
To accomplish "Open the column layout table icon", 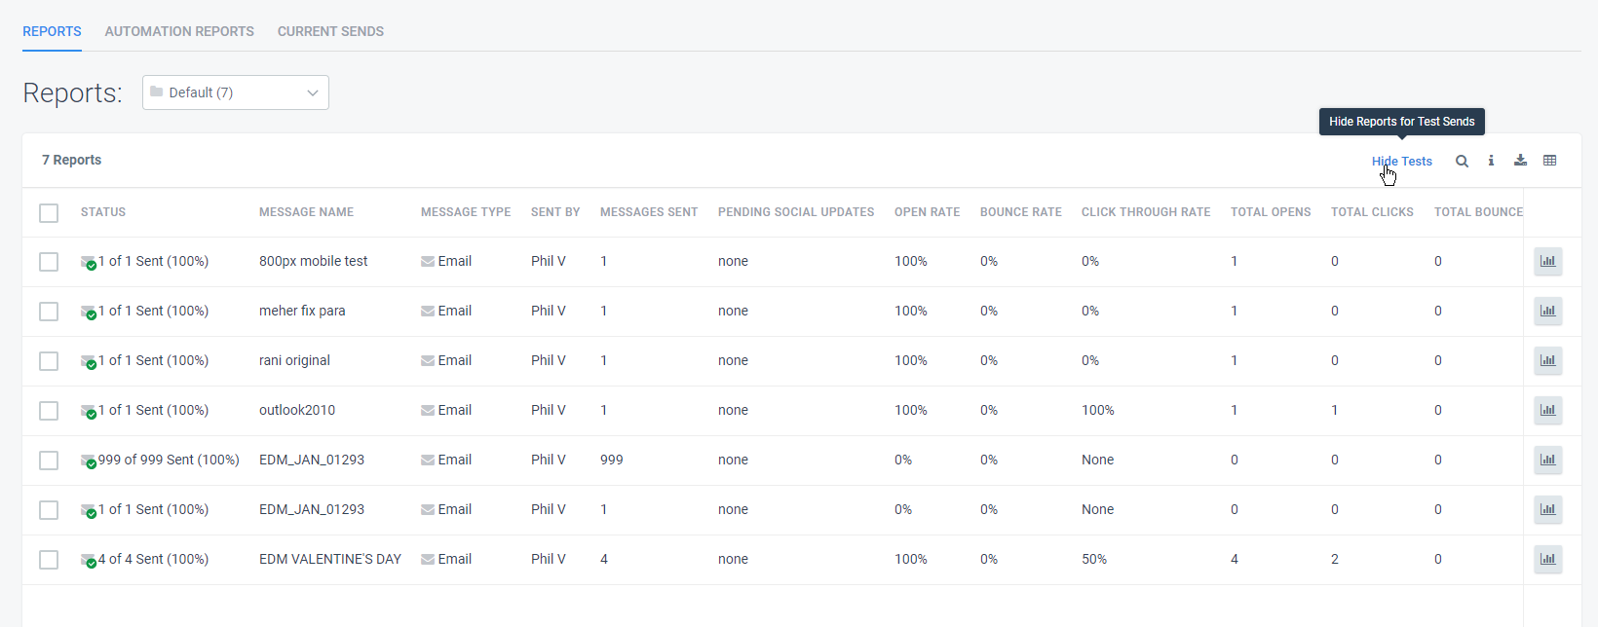I will click(1549, 161).
